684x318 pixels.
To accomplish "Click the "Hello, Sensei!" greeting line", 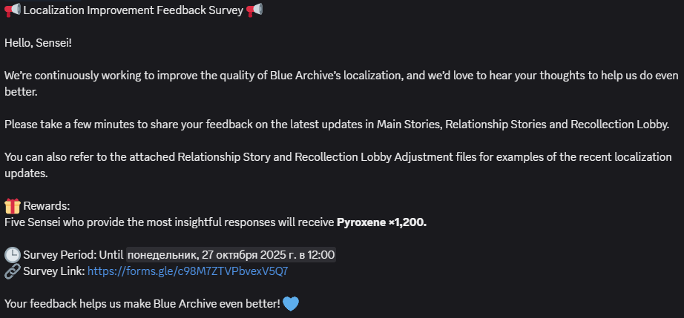I will [x=38, y=43].
